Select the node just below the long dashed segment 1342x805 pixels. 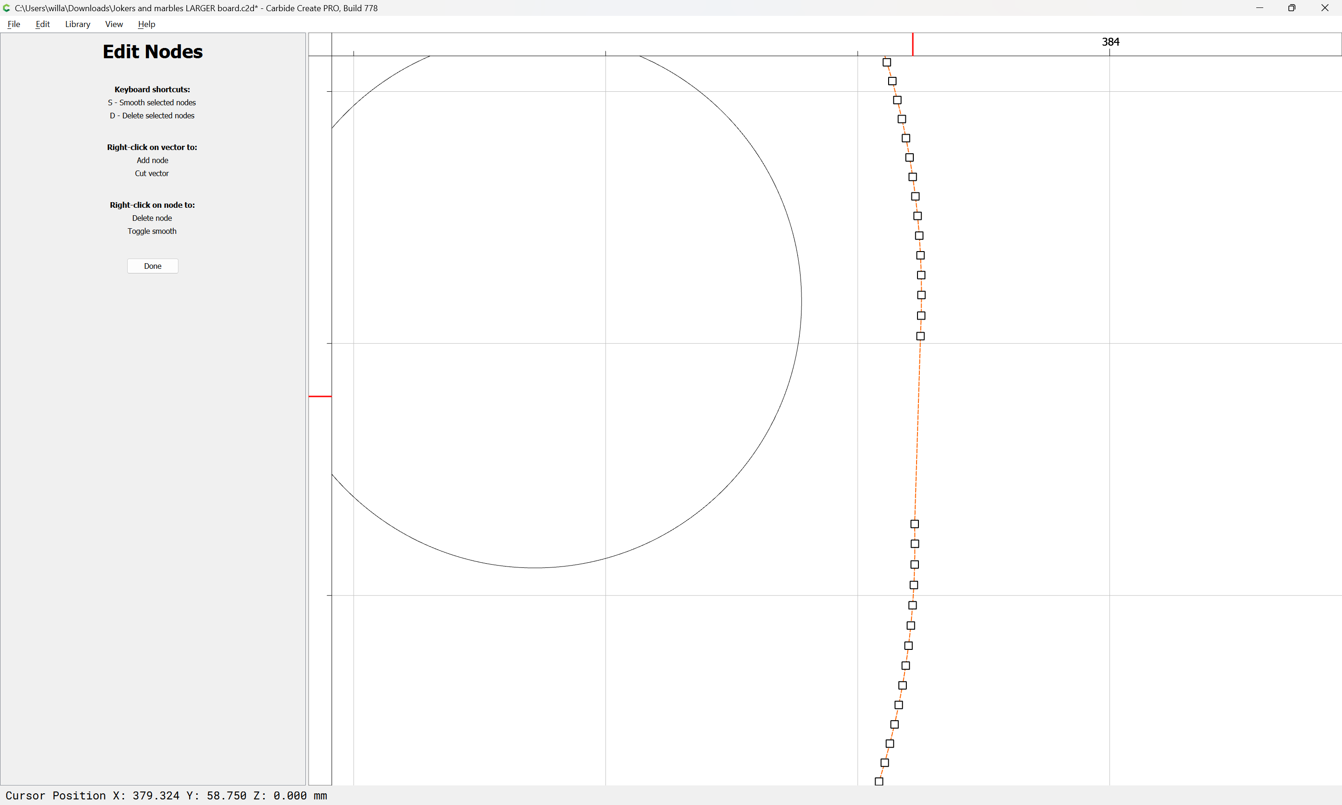click(915, 524)
